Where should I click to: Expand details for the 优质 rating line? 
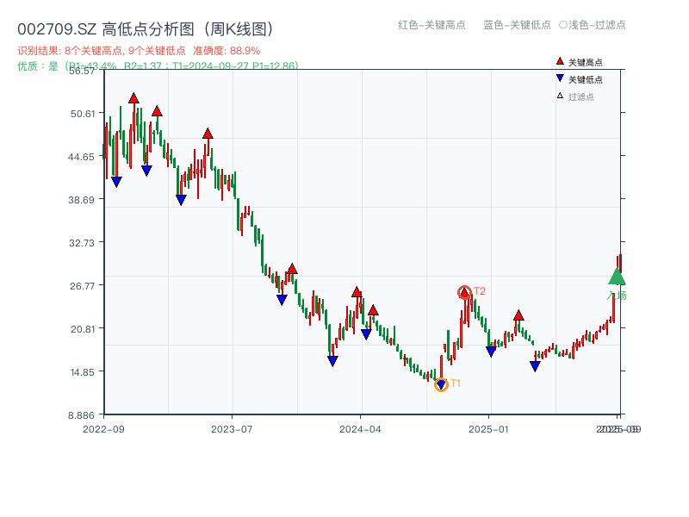click(x=34, y=62)
